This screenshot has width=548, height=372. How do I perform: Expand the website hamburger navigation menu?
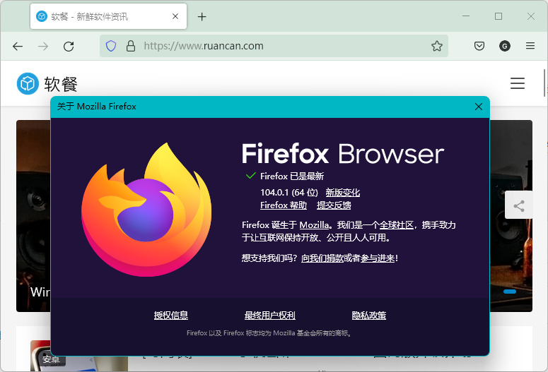[518, 83]
